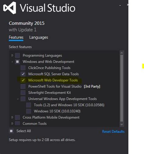Click the Setup requires up to 2 GB text
Viewport: 144px width, 154px height.
point(42,140)
